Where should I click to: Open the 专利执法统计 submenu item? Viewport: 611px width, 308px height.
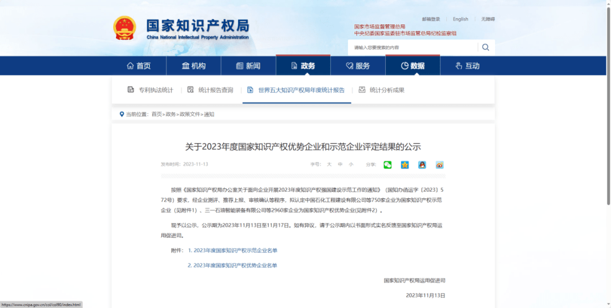156,90
